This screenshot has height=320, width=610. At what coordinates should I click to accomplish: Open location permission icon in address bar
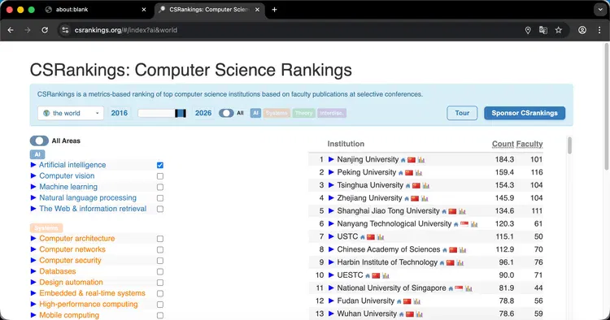[528, 30]
